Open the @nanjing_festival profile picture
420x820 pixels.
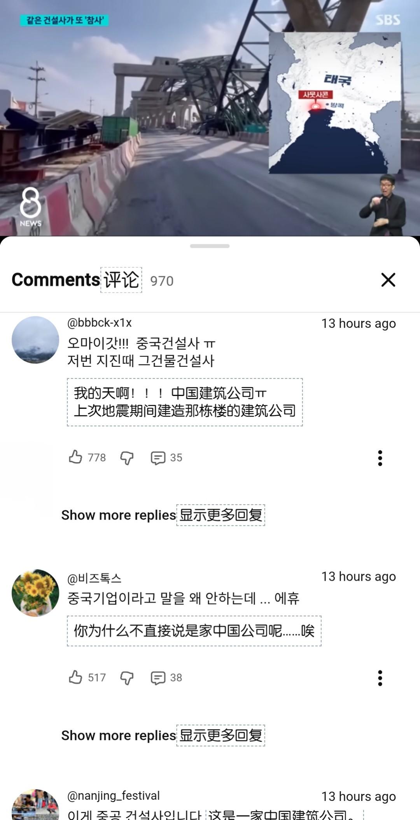[x=35, y=805]
